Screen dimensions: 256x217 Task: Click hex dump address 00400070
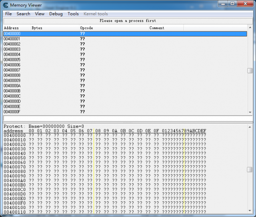pos(15,167)
